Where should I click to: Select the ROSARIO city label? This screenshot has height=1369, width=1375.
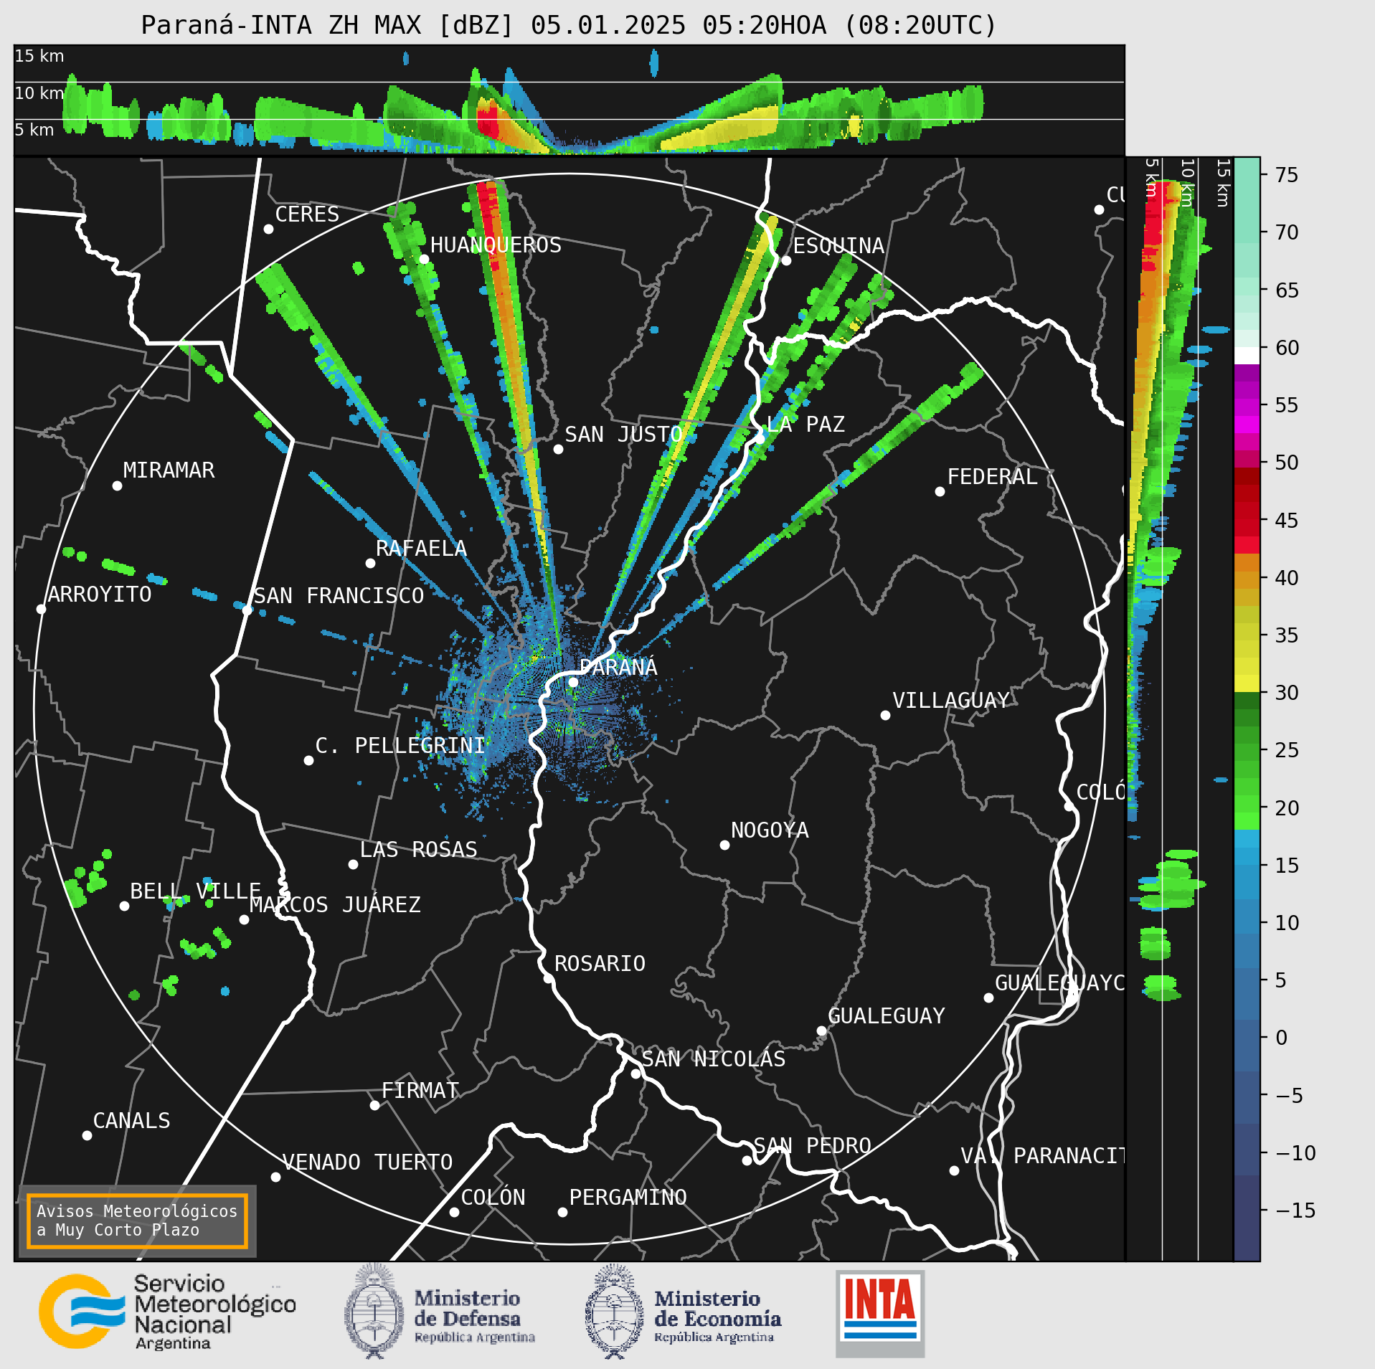[600, 963]
